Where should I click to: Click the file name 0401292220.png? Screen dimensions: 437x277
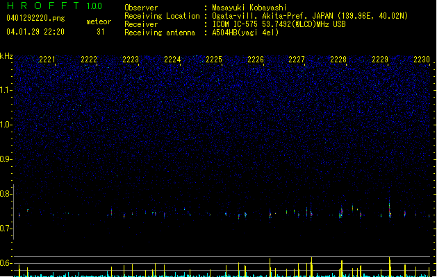35,19
